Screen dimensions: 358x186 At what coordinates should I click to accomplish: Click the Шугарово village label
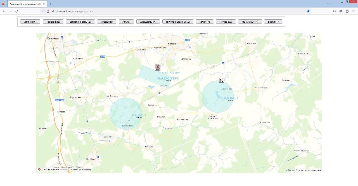[x=75, y=97]
